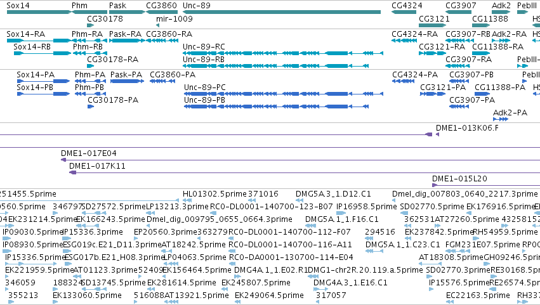Image resolution: width=540 pixels, height=305 pixels.
Task: Click the CG11388-PA protein label
Action: 500,87
